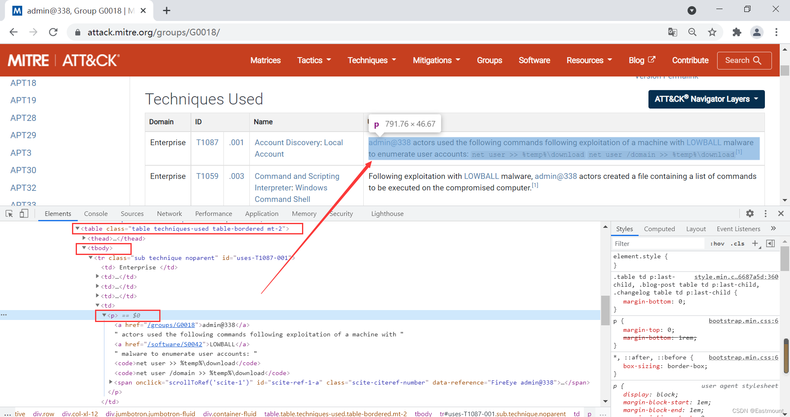Image resolution: width=790 pixels, height=417 pixels.
Task: Open the extensions puzzle icon
Action: (737, 32)
